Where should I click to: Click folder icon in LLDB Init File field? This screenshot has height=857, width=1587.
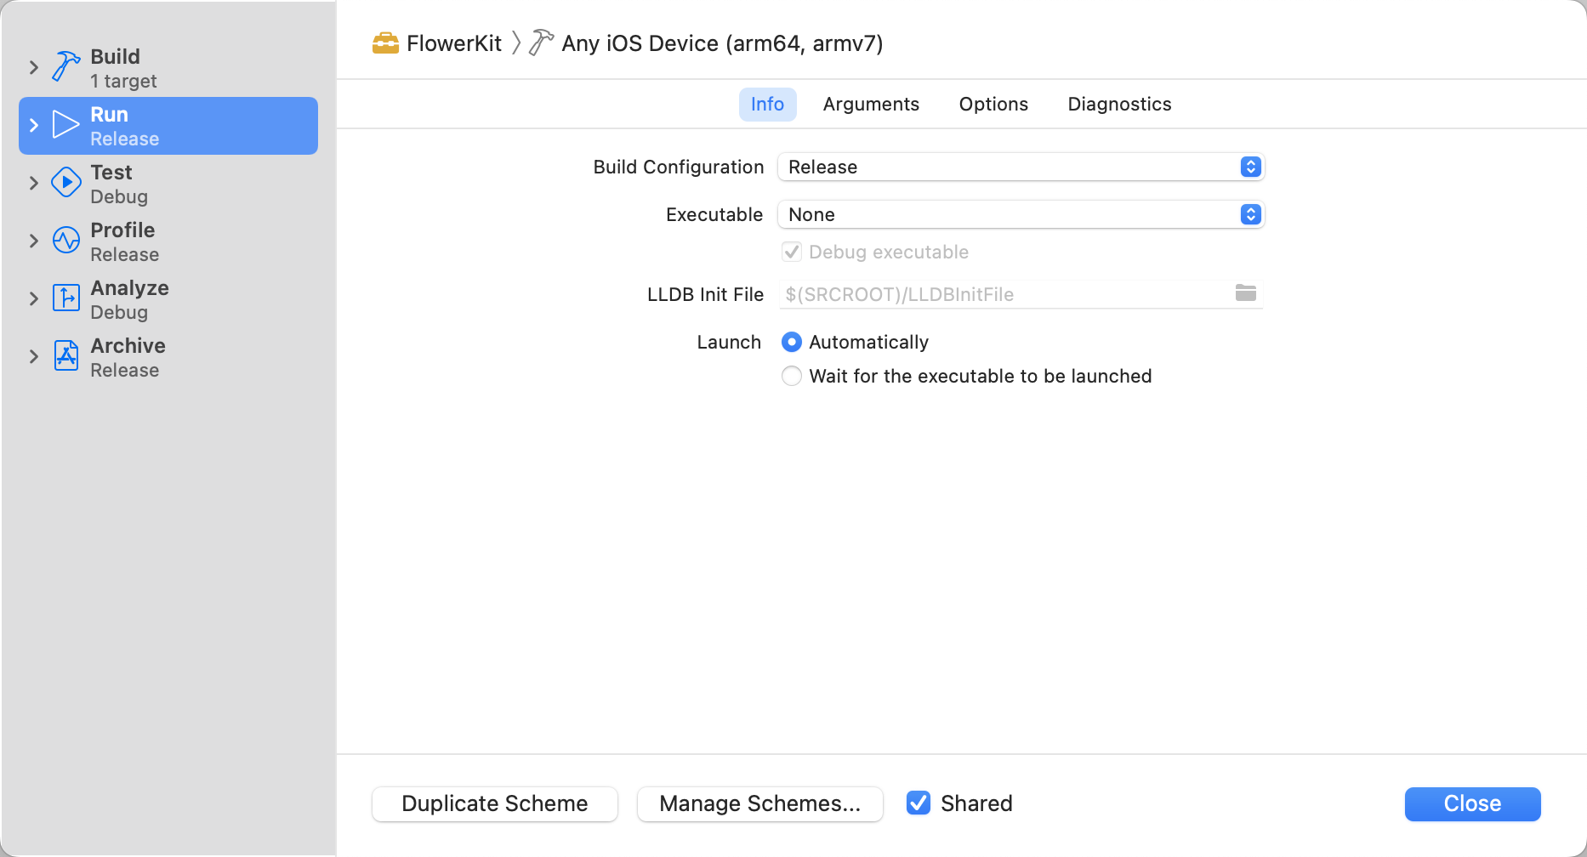tap(1245, 293)
